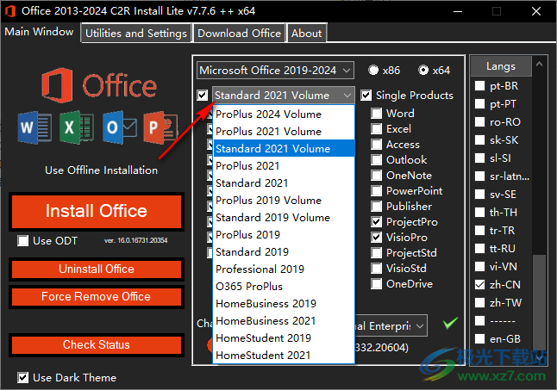Screen dimensions: 557x390
Task: Expand Microsoft Office 2019-2024 version dropdown
Action: 275,71
